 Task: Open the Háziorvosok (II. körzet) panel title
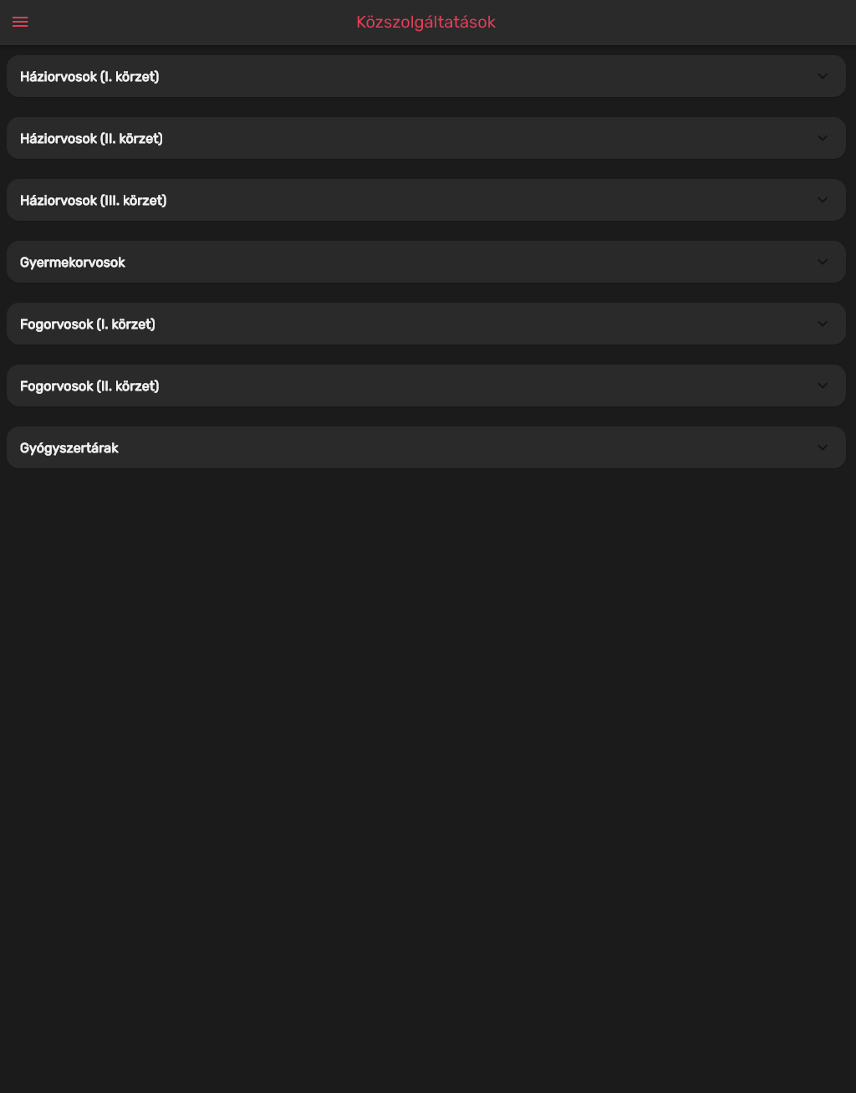[91, 139]
